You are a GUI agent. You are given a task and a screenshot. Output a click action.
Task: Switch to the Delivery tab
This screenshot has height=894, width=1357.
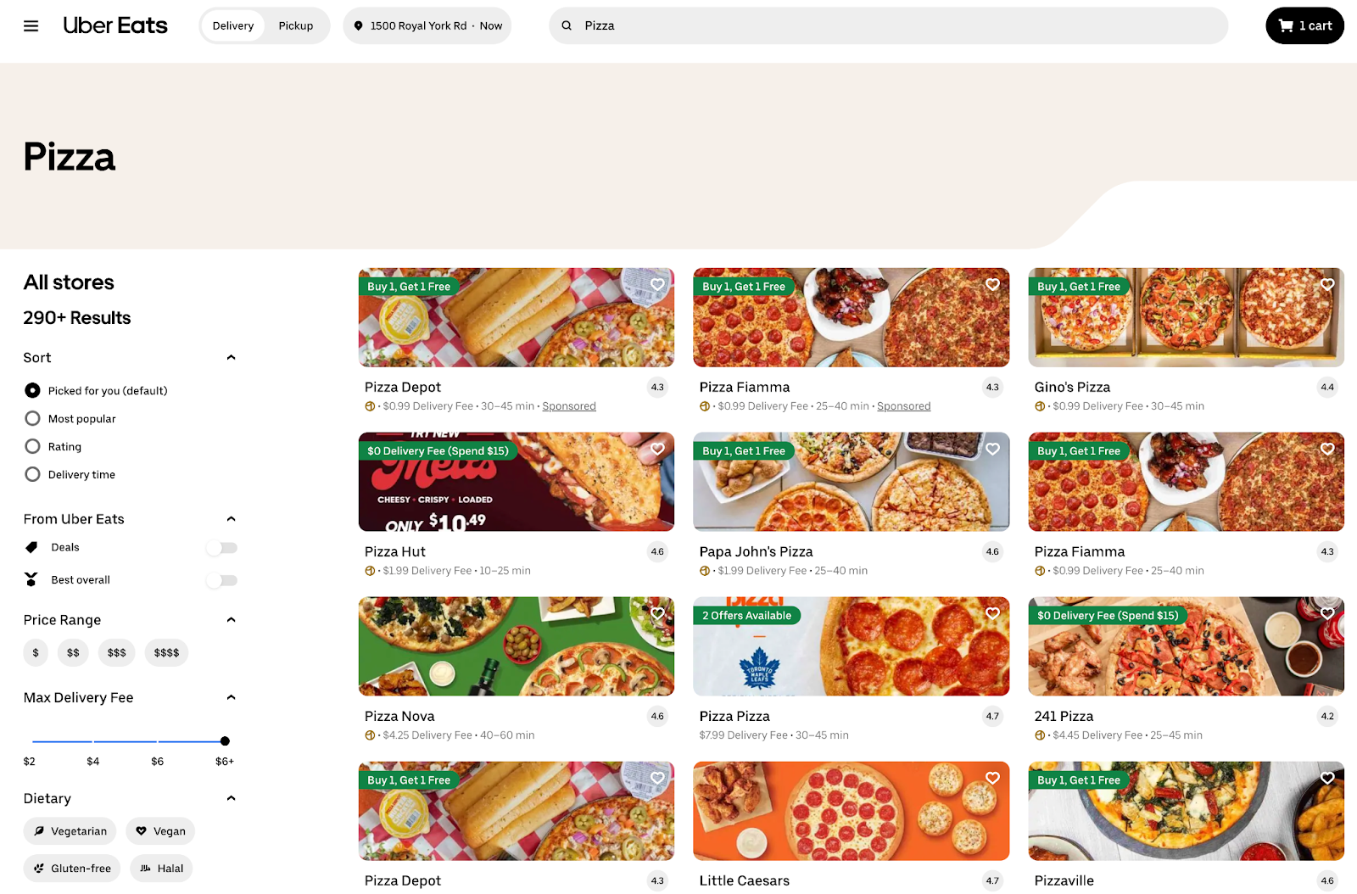pos(233,25)
